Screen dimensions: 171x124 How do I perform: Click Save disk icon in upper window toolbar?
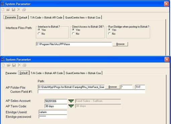(x=13, y=10)
